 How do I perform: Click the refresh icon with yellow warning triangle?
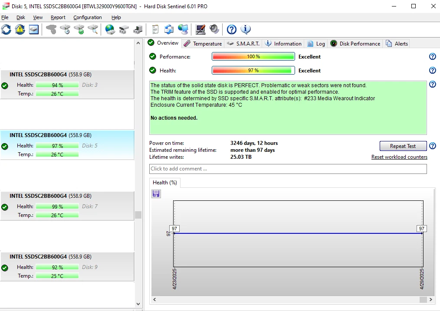[20, 29]
